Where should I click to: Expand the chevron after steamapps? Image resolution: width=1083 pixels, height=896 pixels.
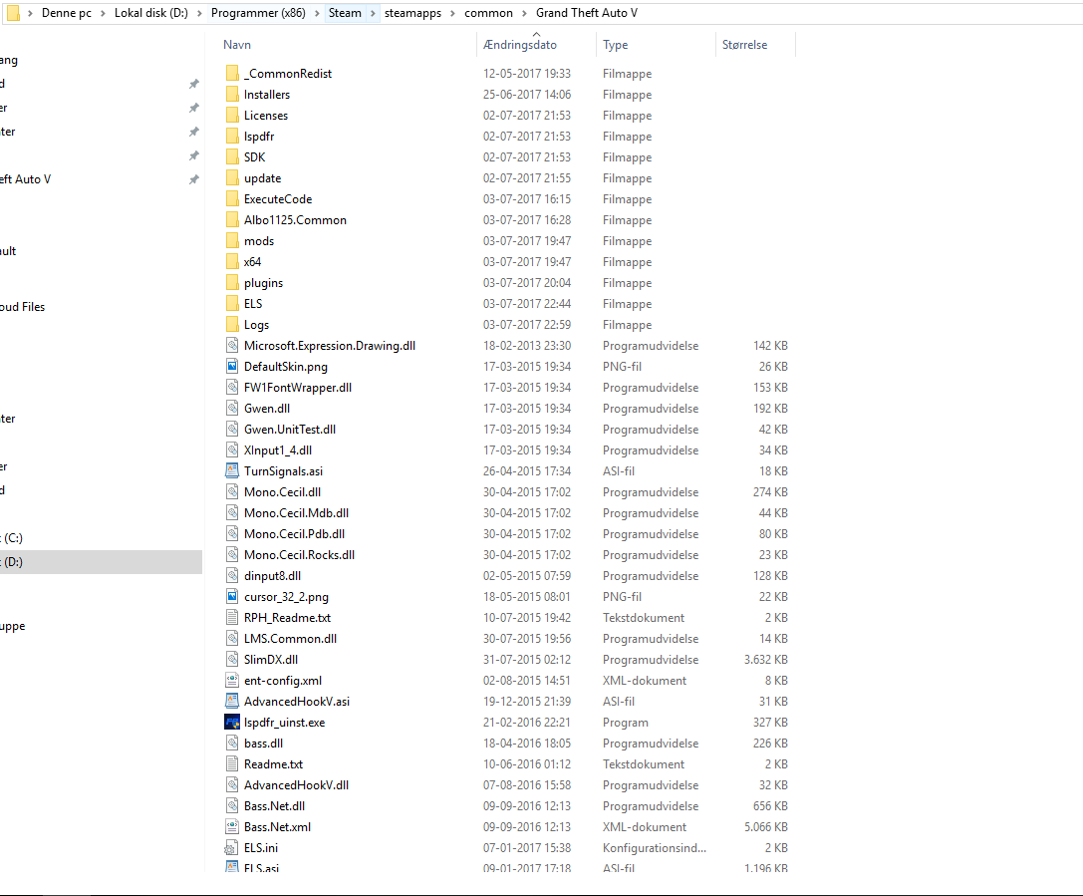(453, 13)
